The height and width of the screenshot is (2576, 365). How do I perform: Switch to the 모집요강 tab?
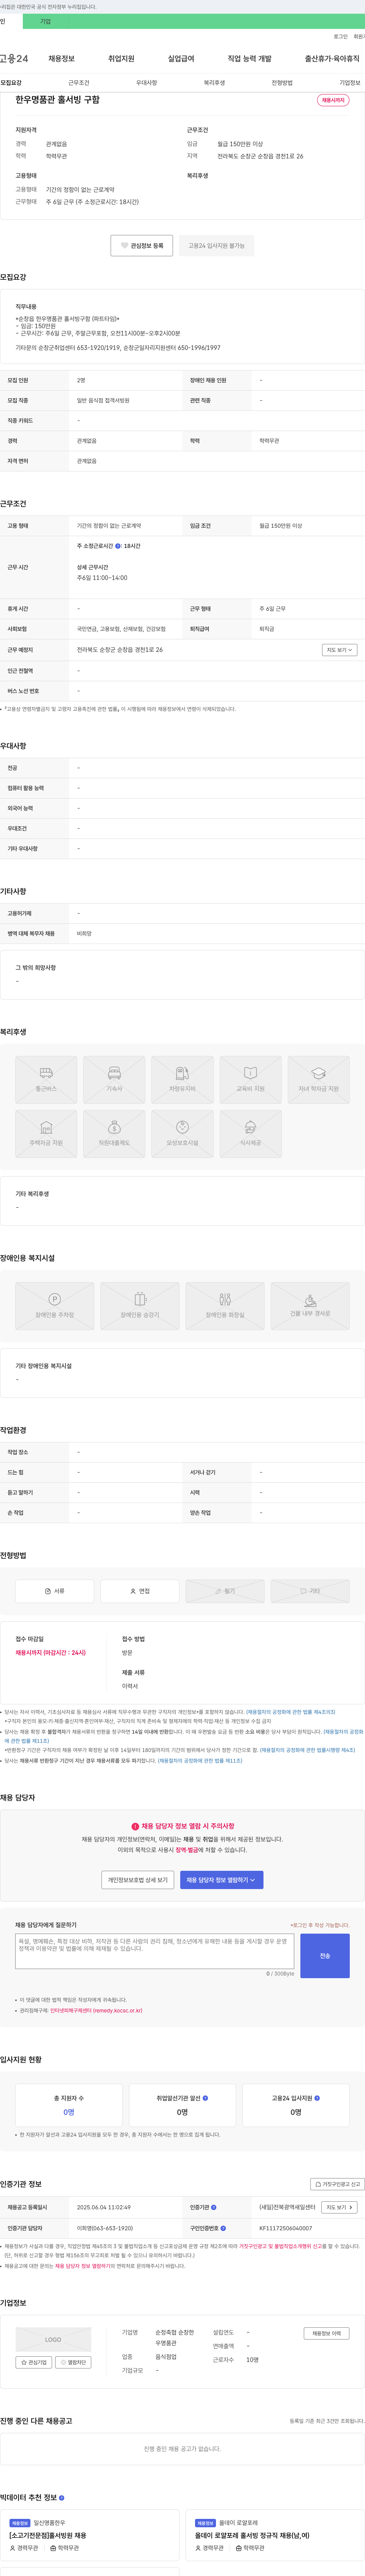(11, 83)
